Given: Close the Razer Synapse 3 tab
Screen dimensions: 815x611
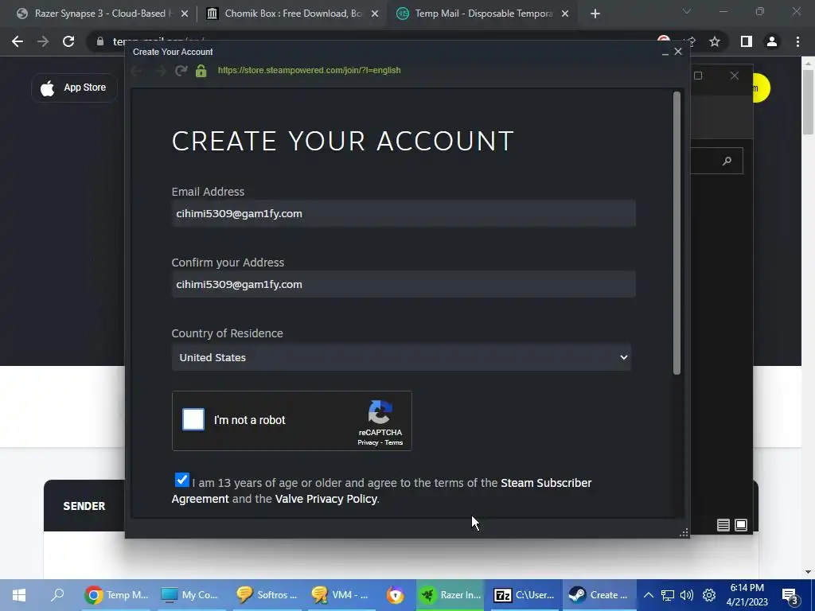Looking at the screenshot, I should 185,14.
